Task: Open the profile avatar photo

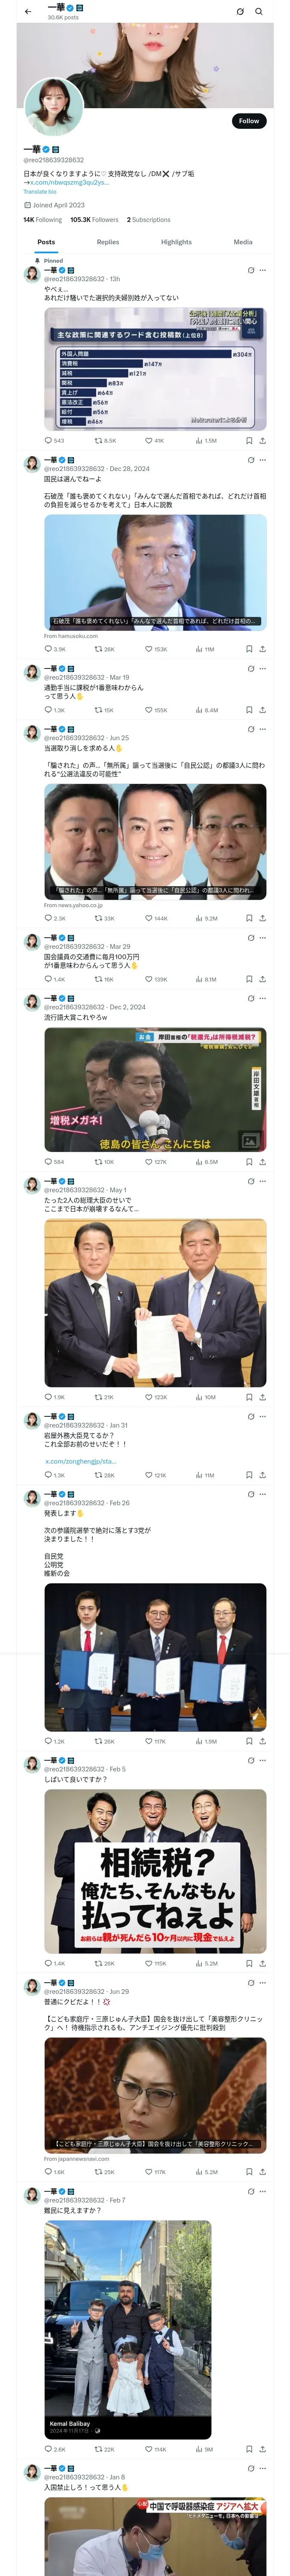Action: 54,107
